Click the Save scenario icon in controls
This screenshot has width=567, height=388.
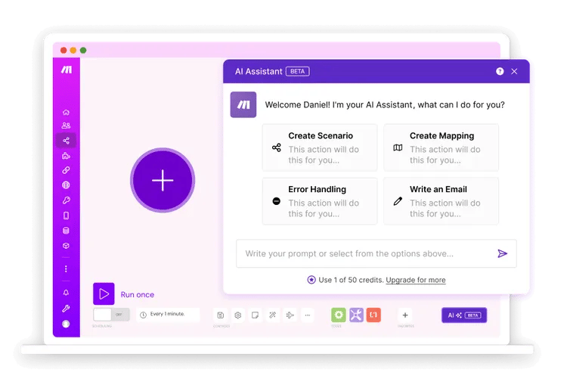tap(221, 315)
